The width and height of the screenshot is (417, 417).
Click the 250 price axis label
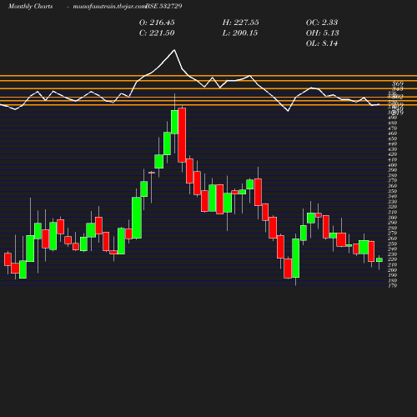pos(392,244)
